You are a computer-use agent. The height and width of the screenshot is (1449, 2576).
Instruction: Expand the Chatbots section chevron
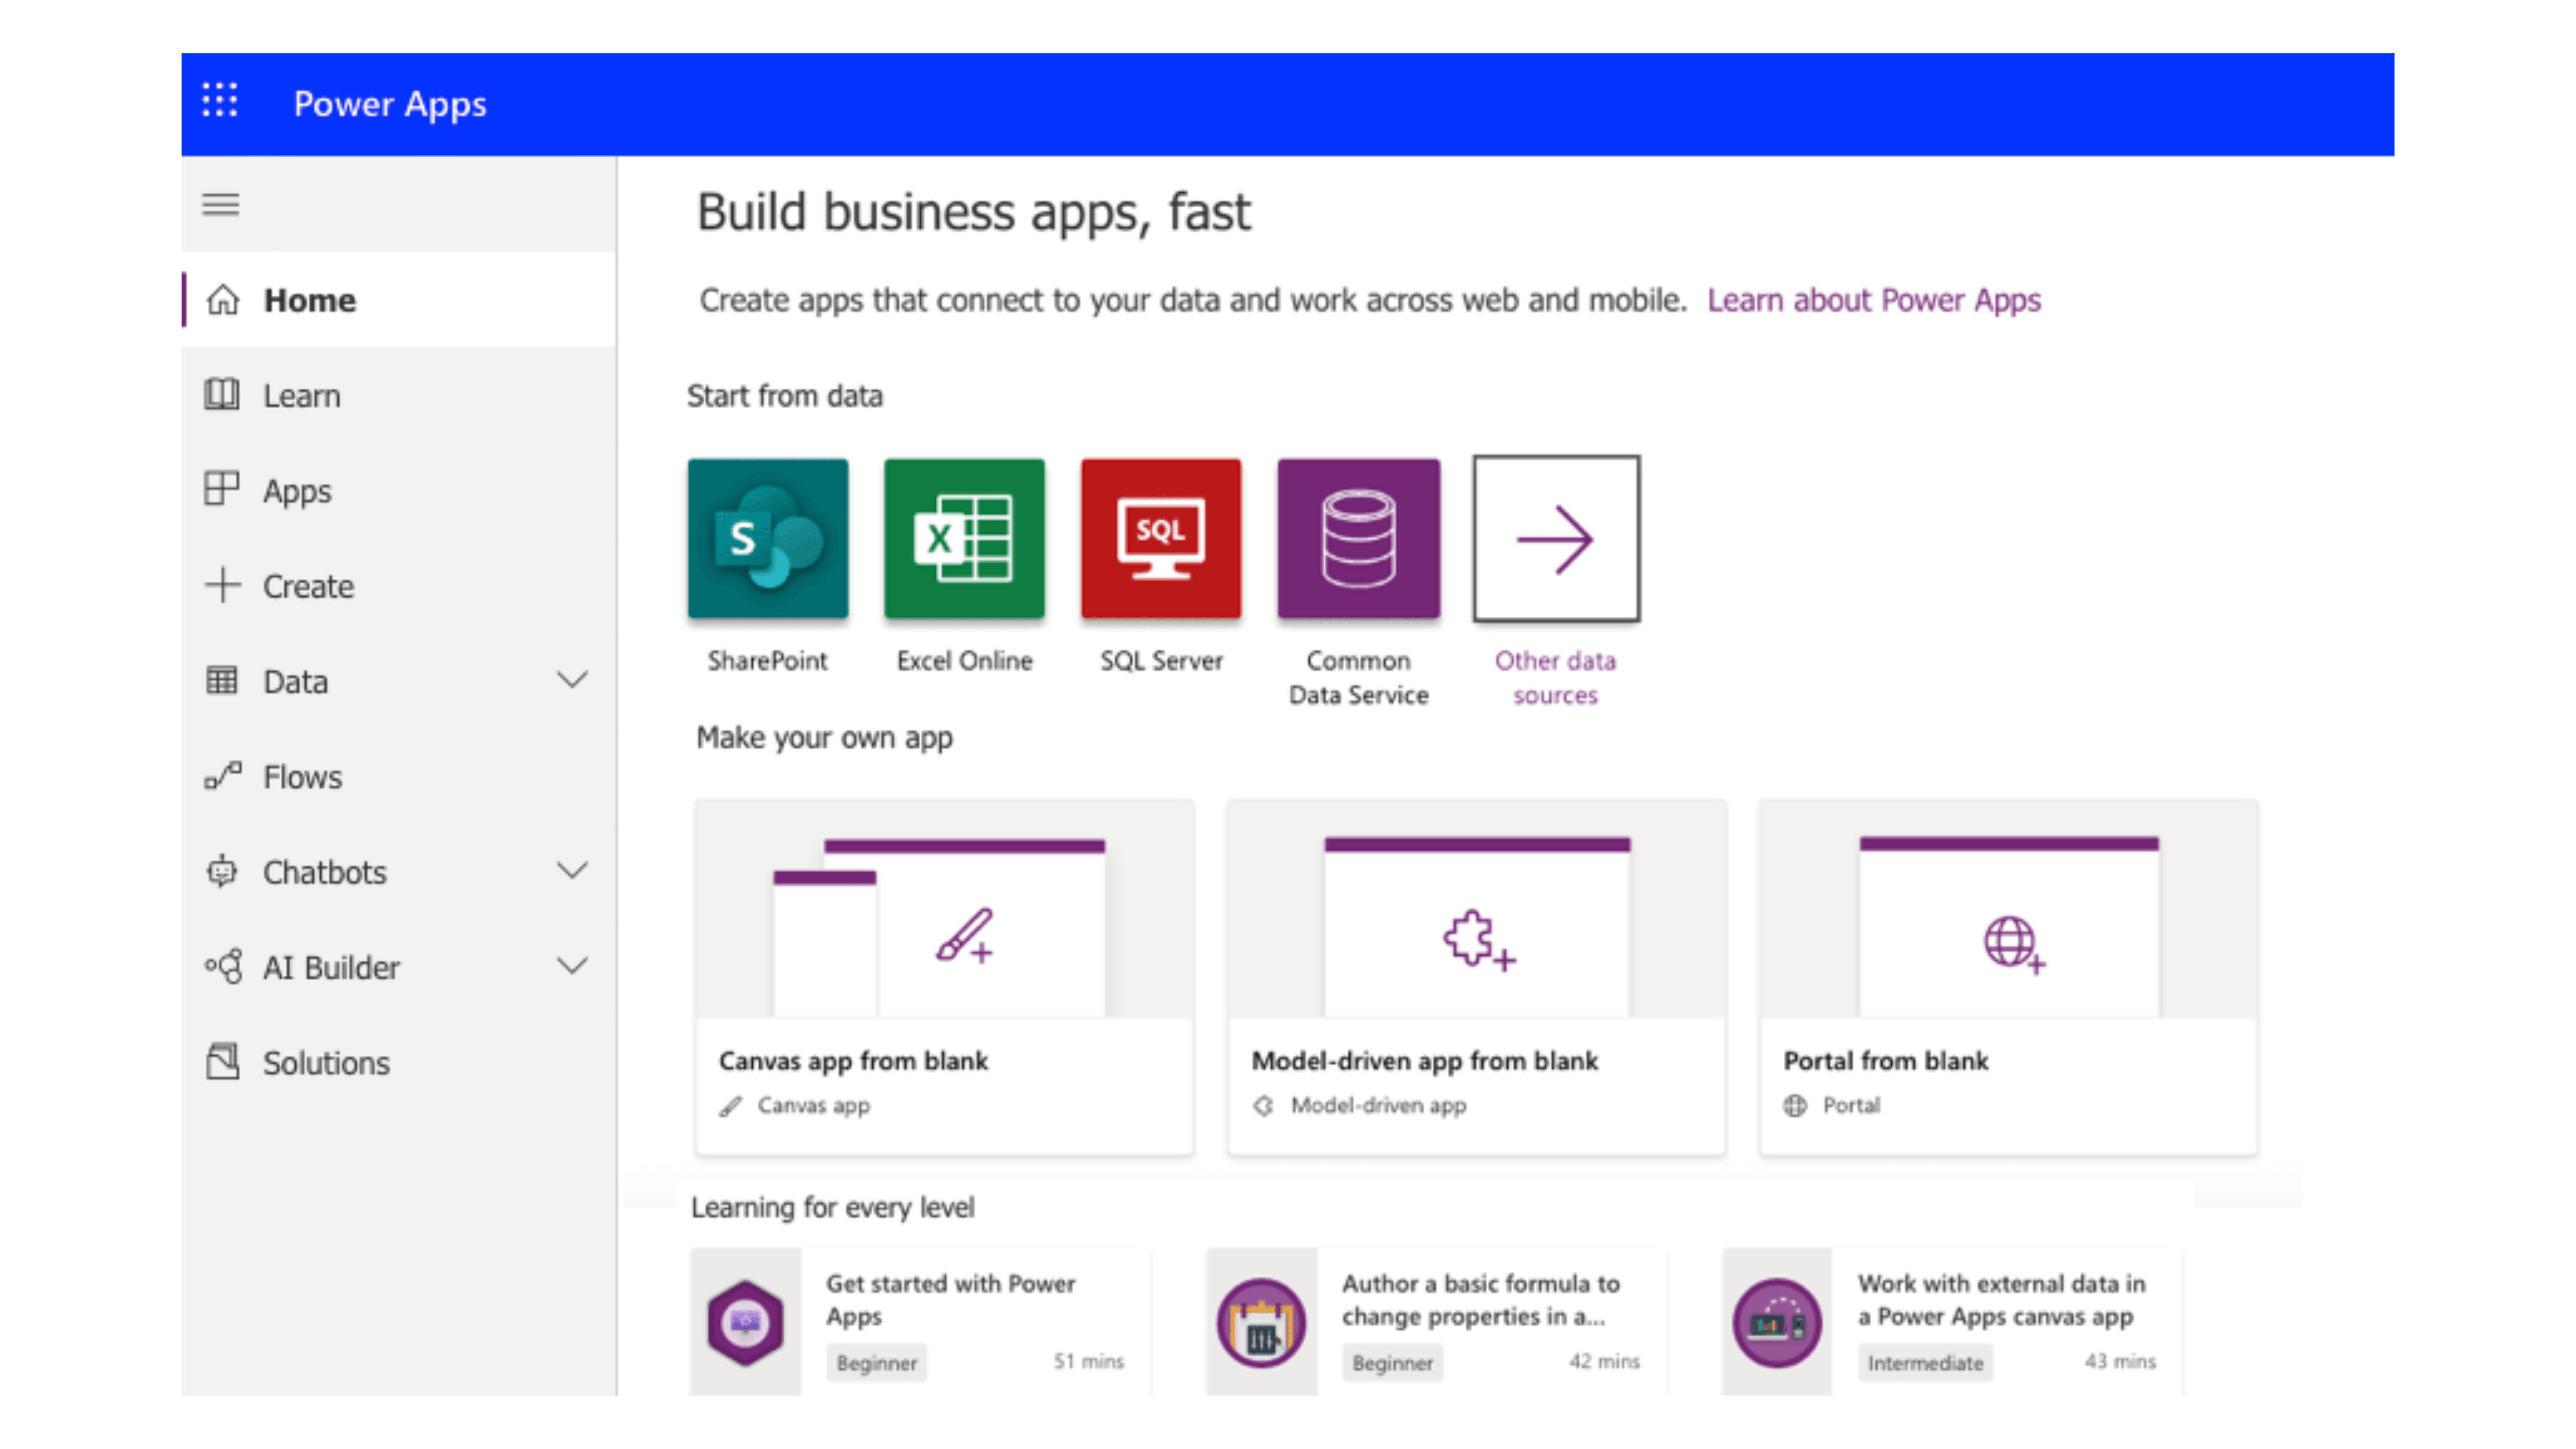[572, 871]
